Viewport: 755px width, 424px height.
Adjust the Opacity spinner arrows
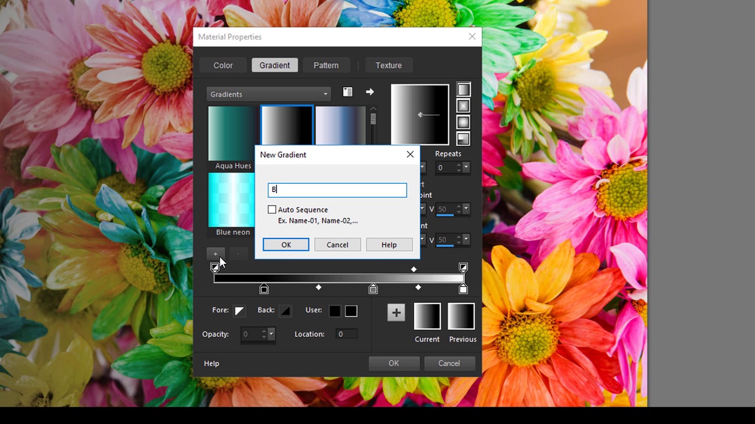point(264,334)
